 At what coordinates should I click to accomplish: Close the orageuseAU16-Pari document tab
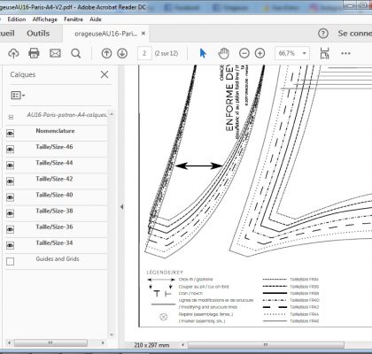[x=143, y=34]
